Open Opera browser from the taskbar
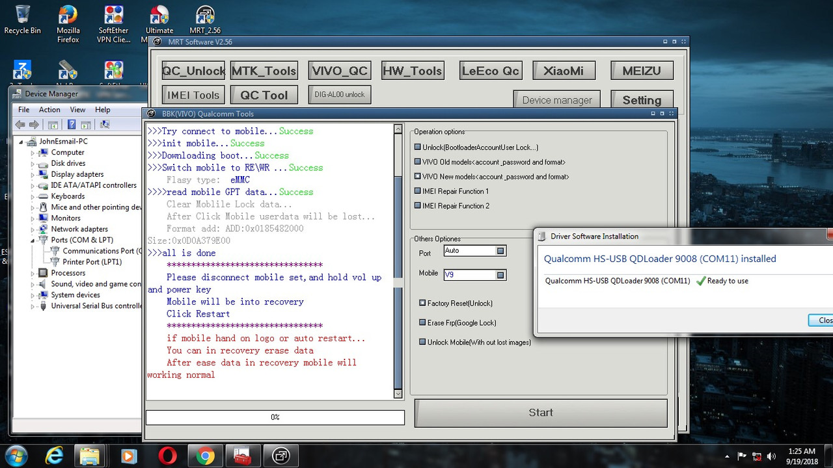The height and width of the screenshot is (468, 833). click(x=167, y=456)
